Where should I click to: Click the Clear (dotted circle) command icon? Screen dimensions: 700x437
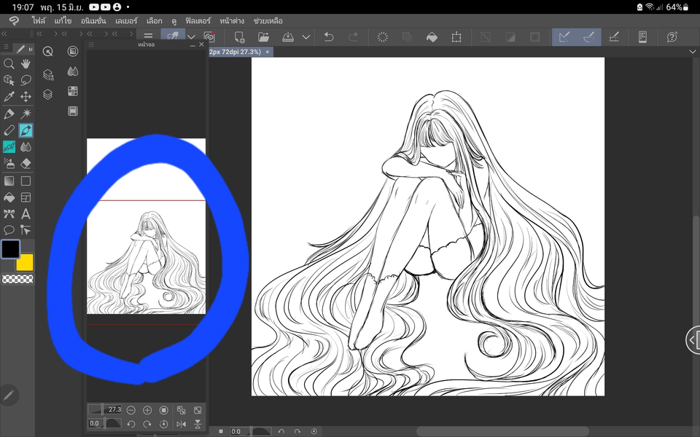pyautogui.click(x=383, y=37)
